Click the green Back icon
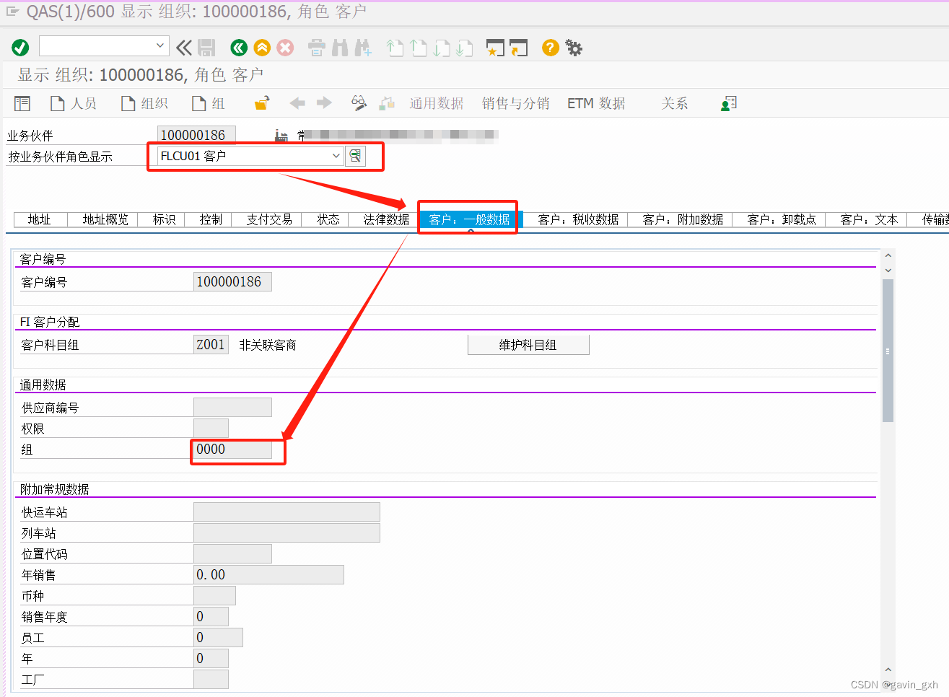This screenshot has width=949, height=697. pos(239,48)
